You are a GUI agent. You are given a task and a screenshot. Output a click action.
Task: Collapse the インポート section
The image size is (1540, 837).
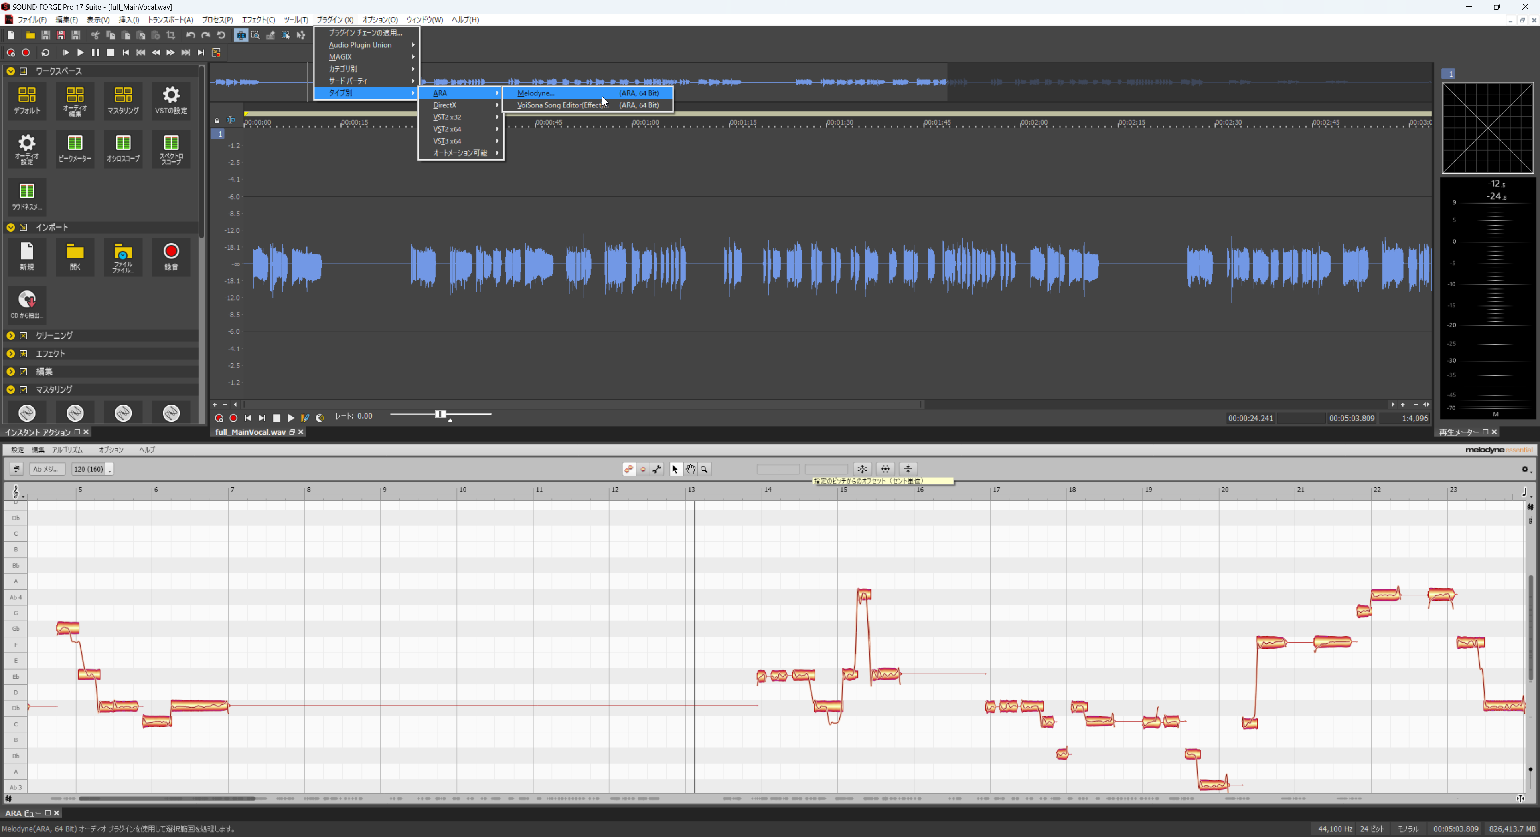coord(11,228)
